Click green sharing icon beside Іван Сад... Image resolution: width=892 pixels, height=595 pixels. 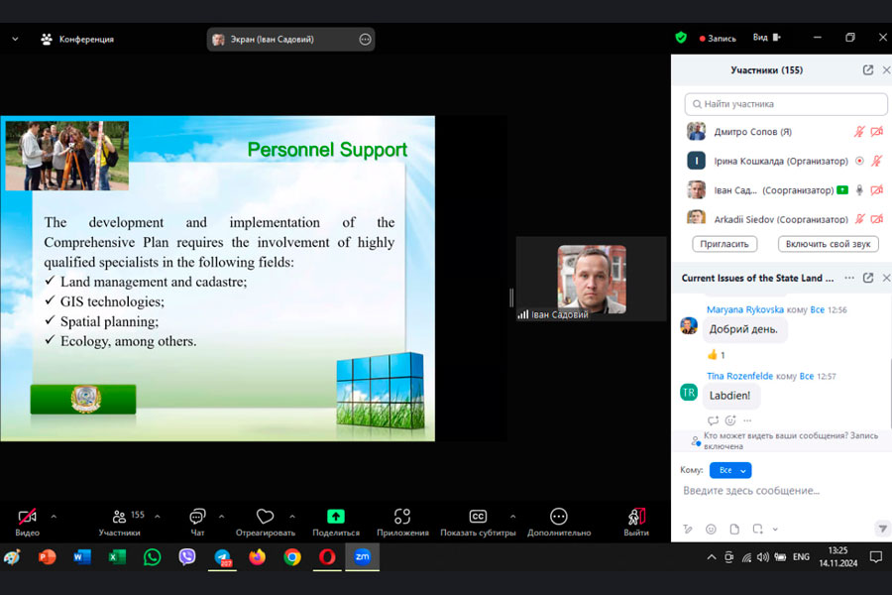(x=842, y=190)
